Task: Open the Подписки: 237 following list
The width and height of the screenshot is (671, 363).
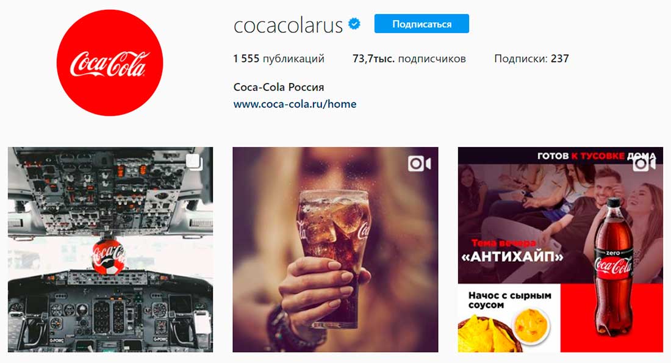Action: [x=531, y=59]
